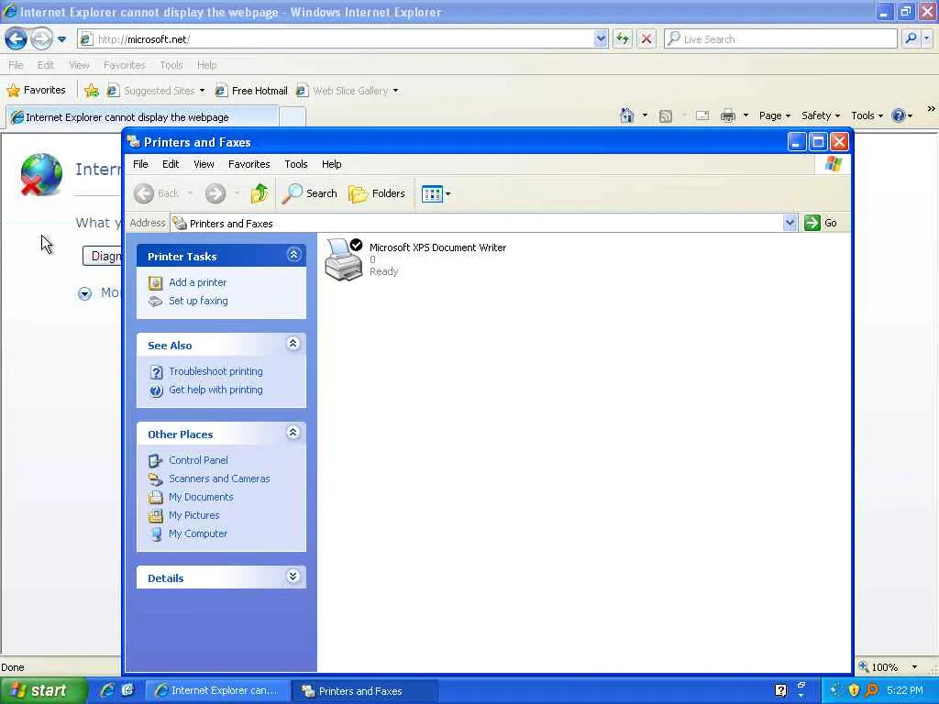Viewport: 939px width, 704px height.
Task: Open My Pictures from Other Places
Action: pos(194,515)
